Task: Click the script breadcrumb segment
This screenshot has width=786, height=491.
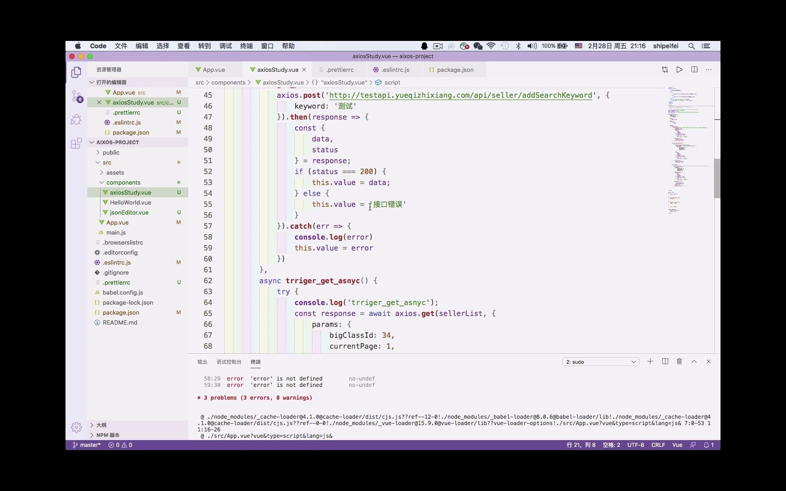Action: (x=392, y=82)
